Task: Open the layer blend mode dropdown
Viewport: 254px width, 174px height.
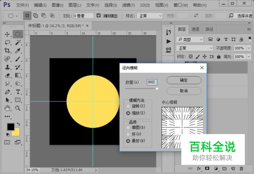Action: (x=195, y=48)
